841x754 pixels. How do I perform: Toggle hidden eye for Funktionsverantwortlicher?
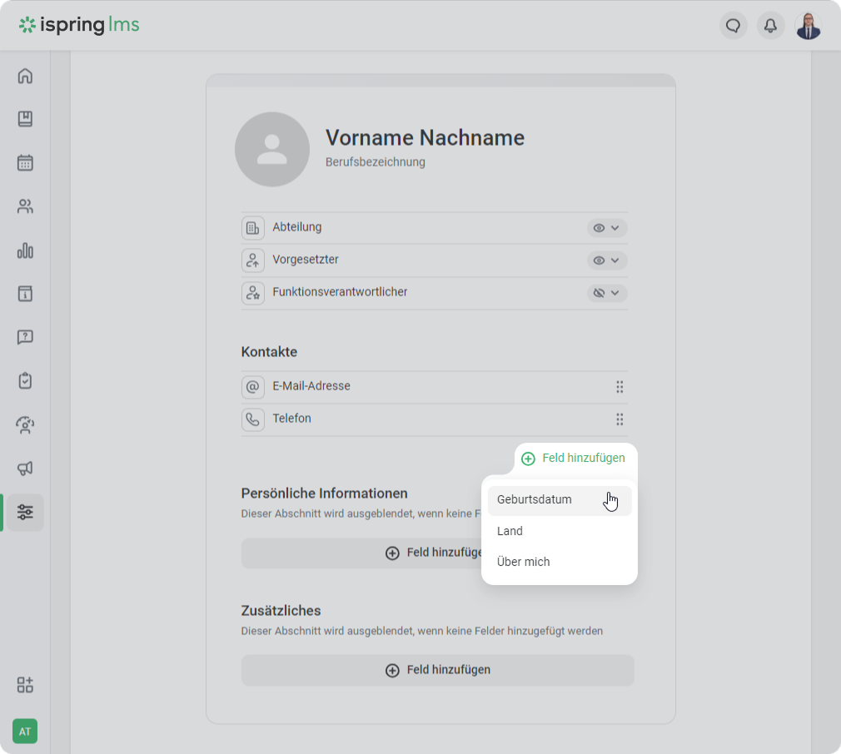pos(599,293)
